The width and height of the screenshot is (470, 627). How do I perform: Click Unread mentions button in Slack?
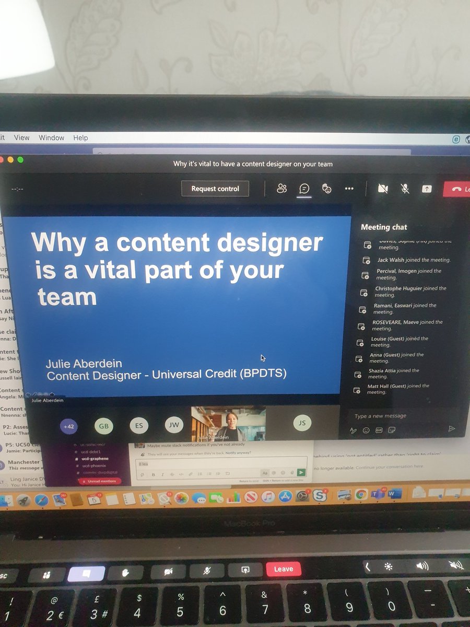point(99,481)
